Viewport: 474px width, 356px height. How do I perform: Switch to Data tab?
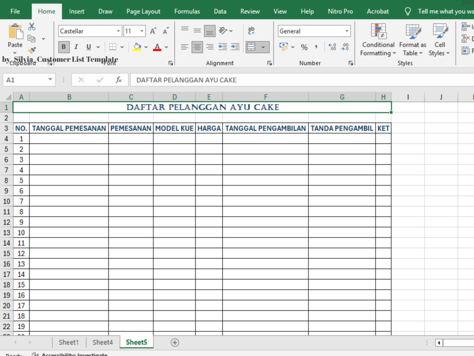point(220,11)
